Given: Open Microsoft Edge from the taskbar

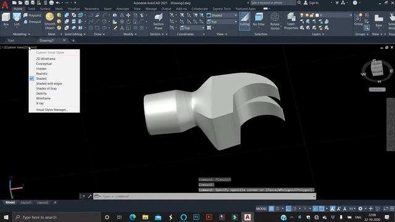Looking at the screenshot, I should click(133, 217).
